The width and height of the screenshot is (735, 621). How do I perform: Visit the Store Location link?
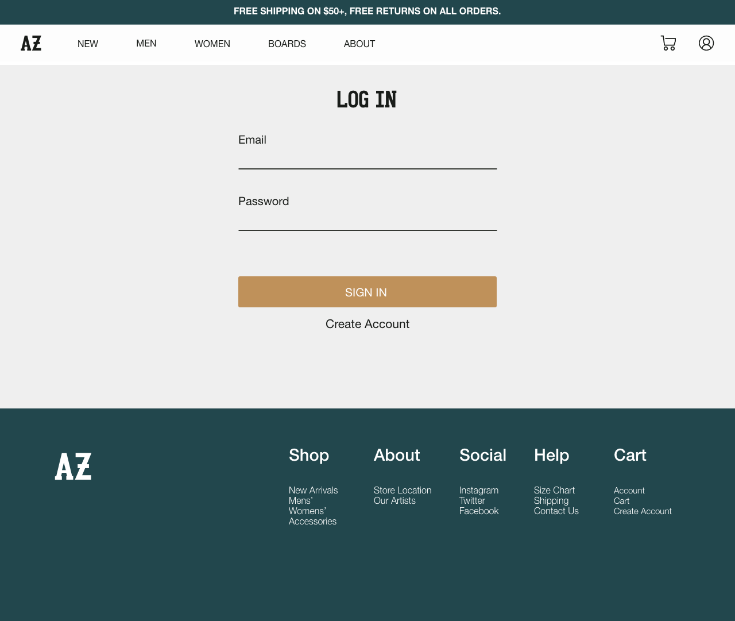(x=403, y=490)
